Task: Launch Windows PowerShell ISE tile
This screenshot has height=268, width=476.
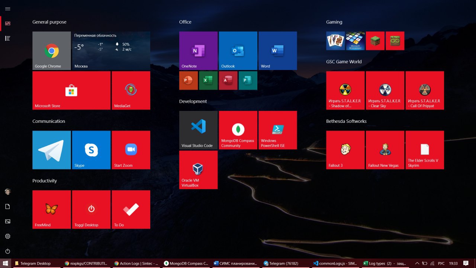Action: click(x=278, y=130)
